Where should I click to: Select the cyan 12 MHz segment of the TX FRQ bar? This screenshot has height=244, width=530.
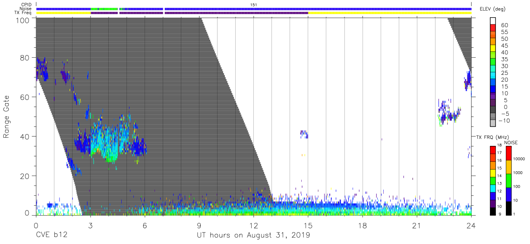click(492, 188)
